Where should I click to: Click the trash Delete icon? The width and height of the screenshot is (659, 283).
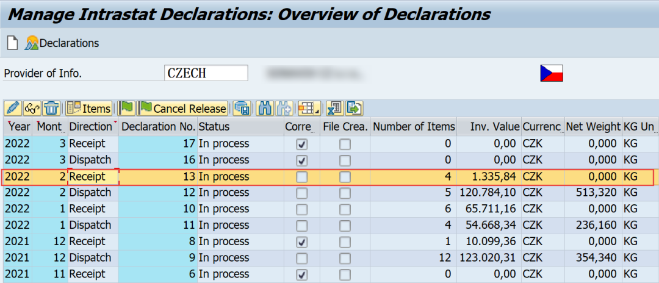pos(51,109)
